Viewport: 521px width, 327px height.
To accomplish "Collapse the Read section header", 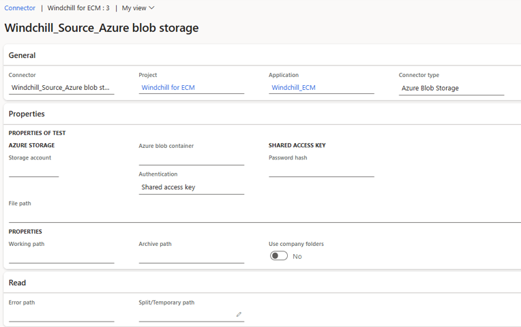I will pos(17,283).
